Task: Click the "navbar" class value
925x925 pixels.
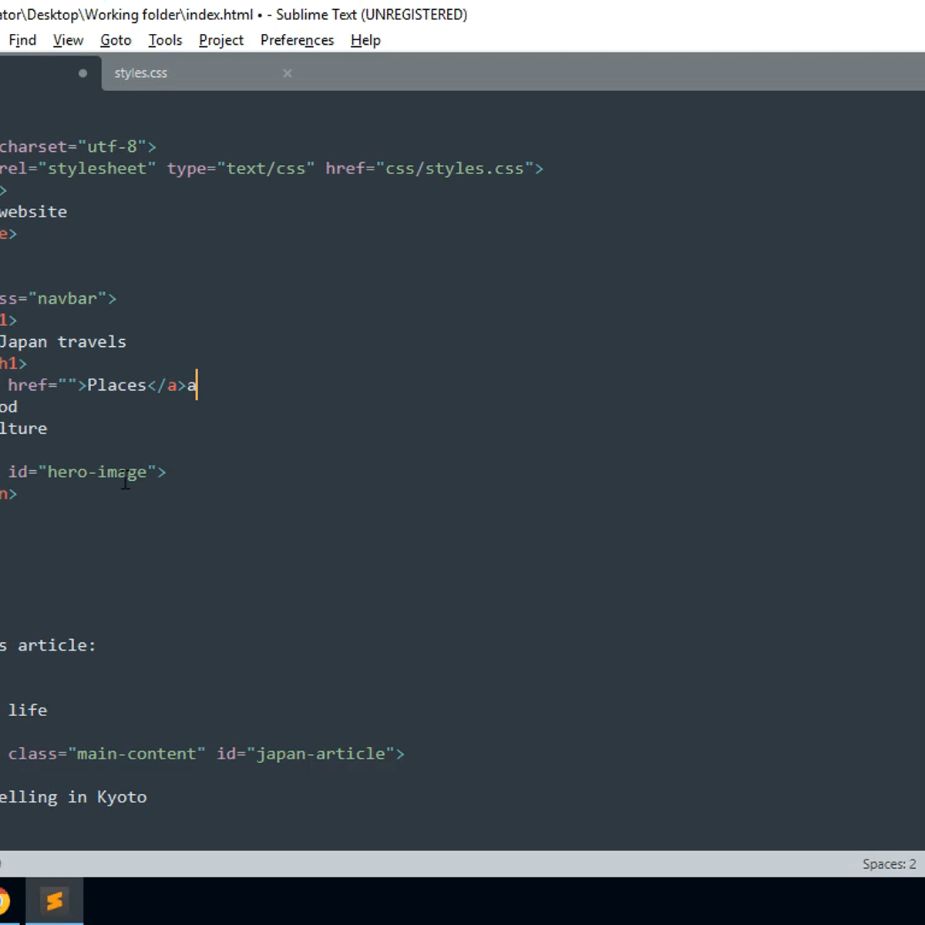Action: [x=67, y=298]
